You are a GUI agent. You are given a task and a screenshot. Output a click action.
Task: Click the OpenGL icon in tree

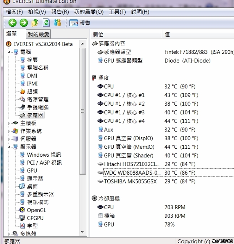point(22,210)
